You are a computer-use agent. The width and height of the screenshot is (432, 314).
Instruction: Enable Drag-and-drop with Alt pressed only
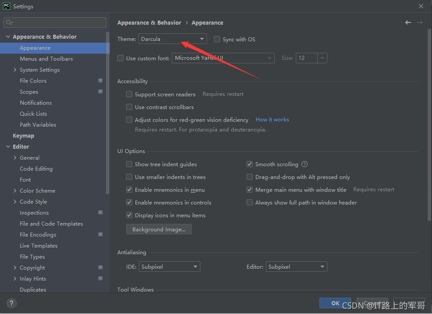click(250, 177)
